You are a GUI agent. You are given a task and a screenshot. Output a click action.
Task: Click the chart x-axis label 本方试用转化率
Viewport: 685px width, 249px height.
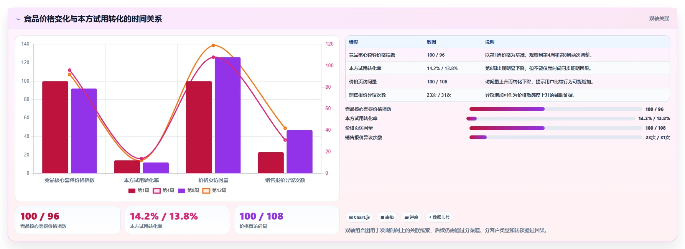[x=141, y=180]
